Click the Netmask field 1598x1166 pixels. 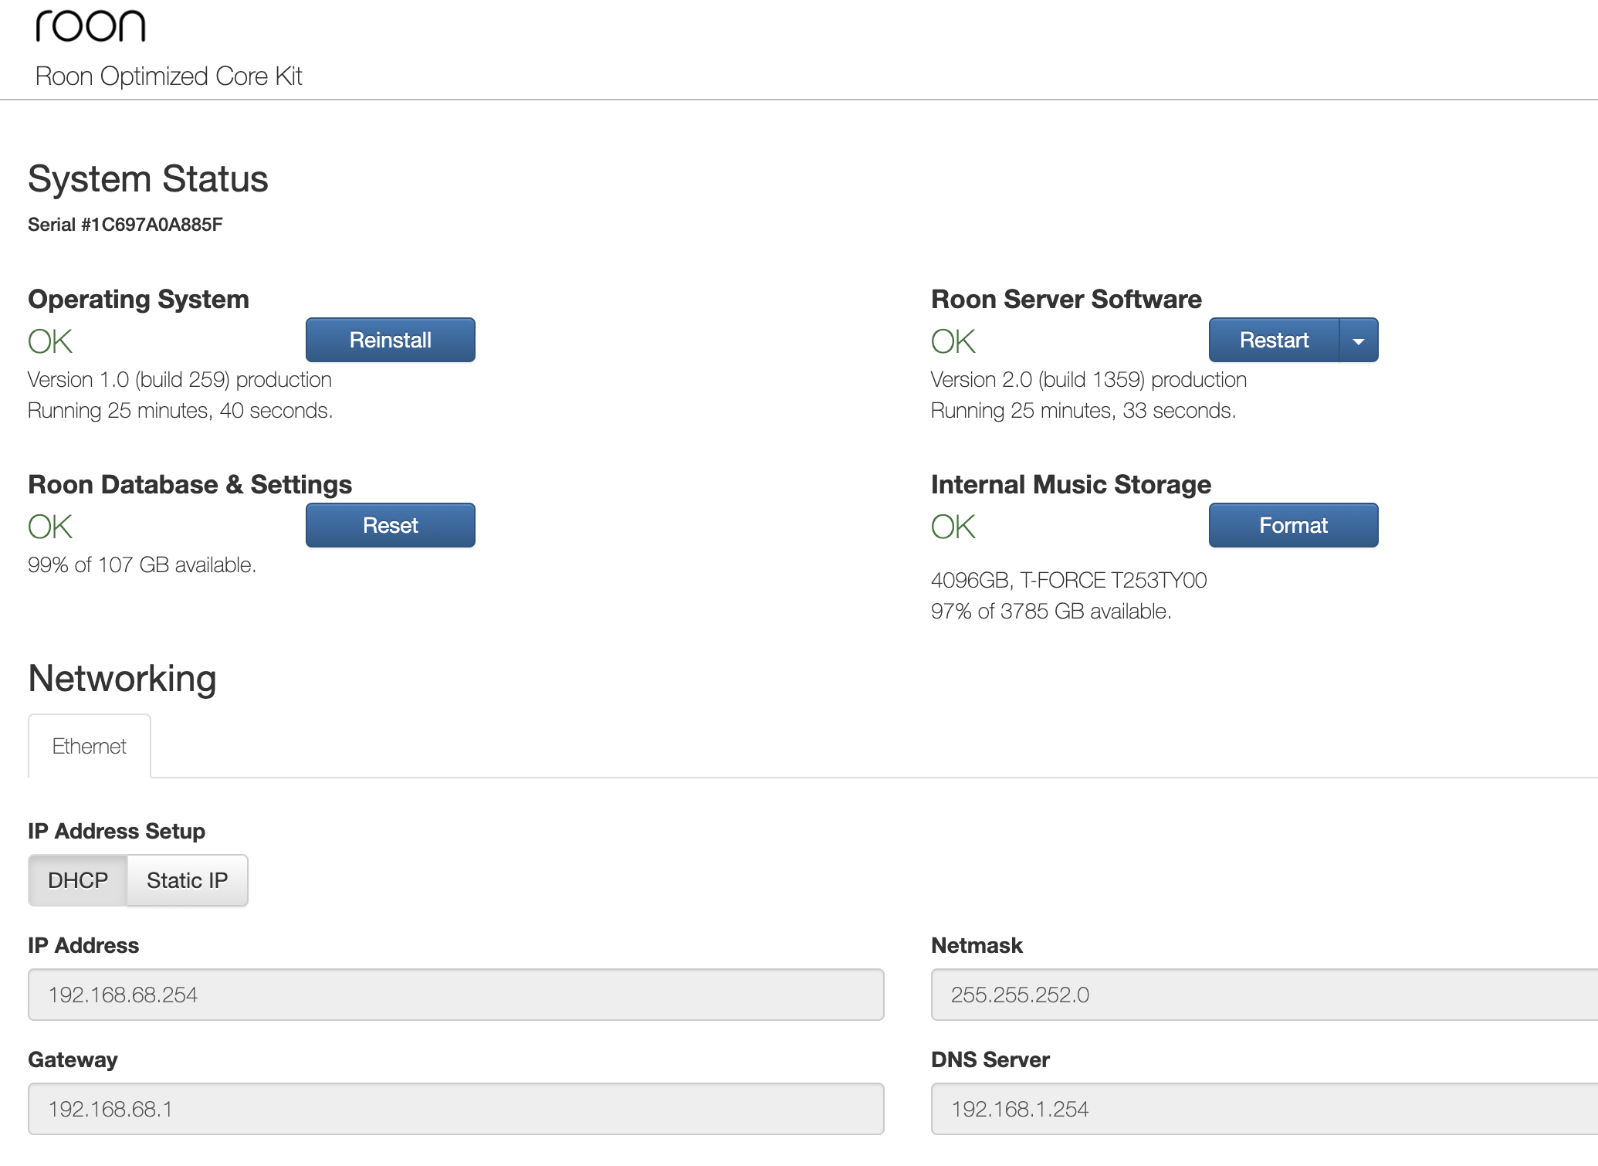tap(1263, 995)
